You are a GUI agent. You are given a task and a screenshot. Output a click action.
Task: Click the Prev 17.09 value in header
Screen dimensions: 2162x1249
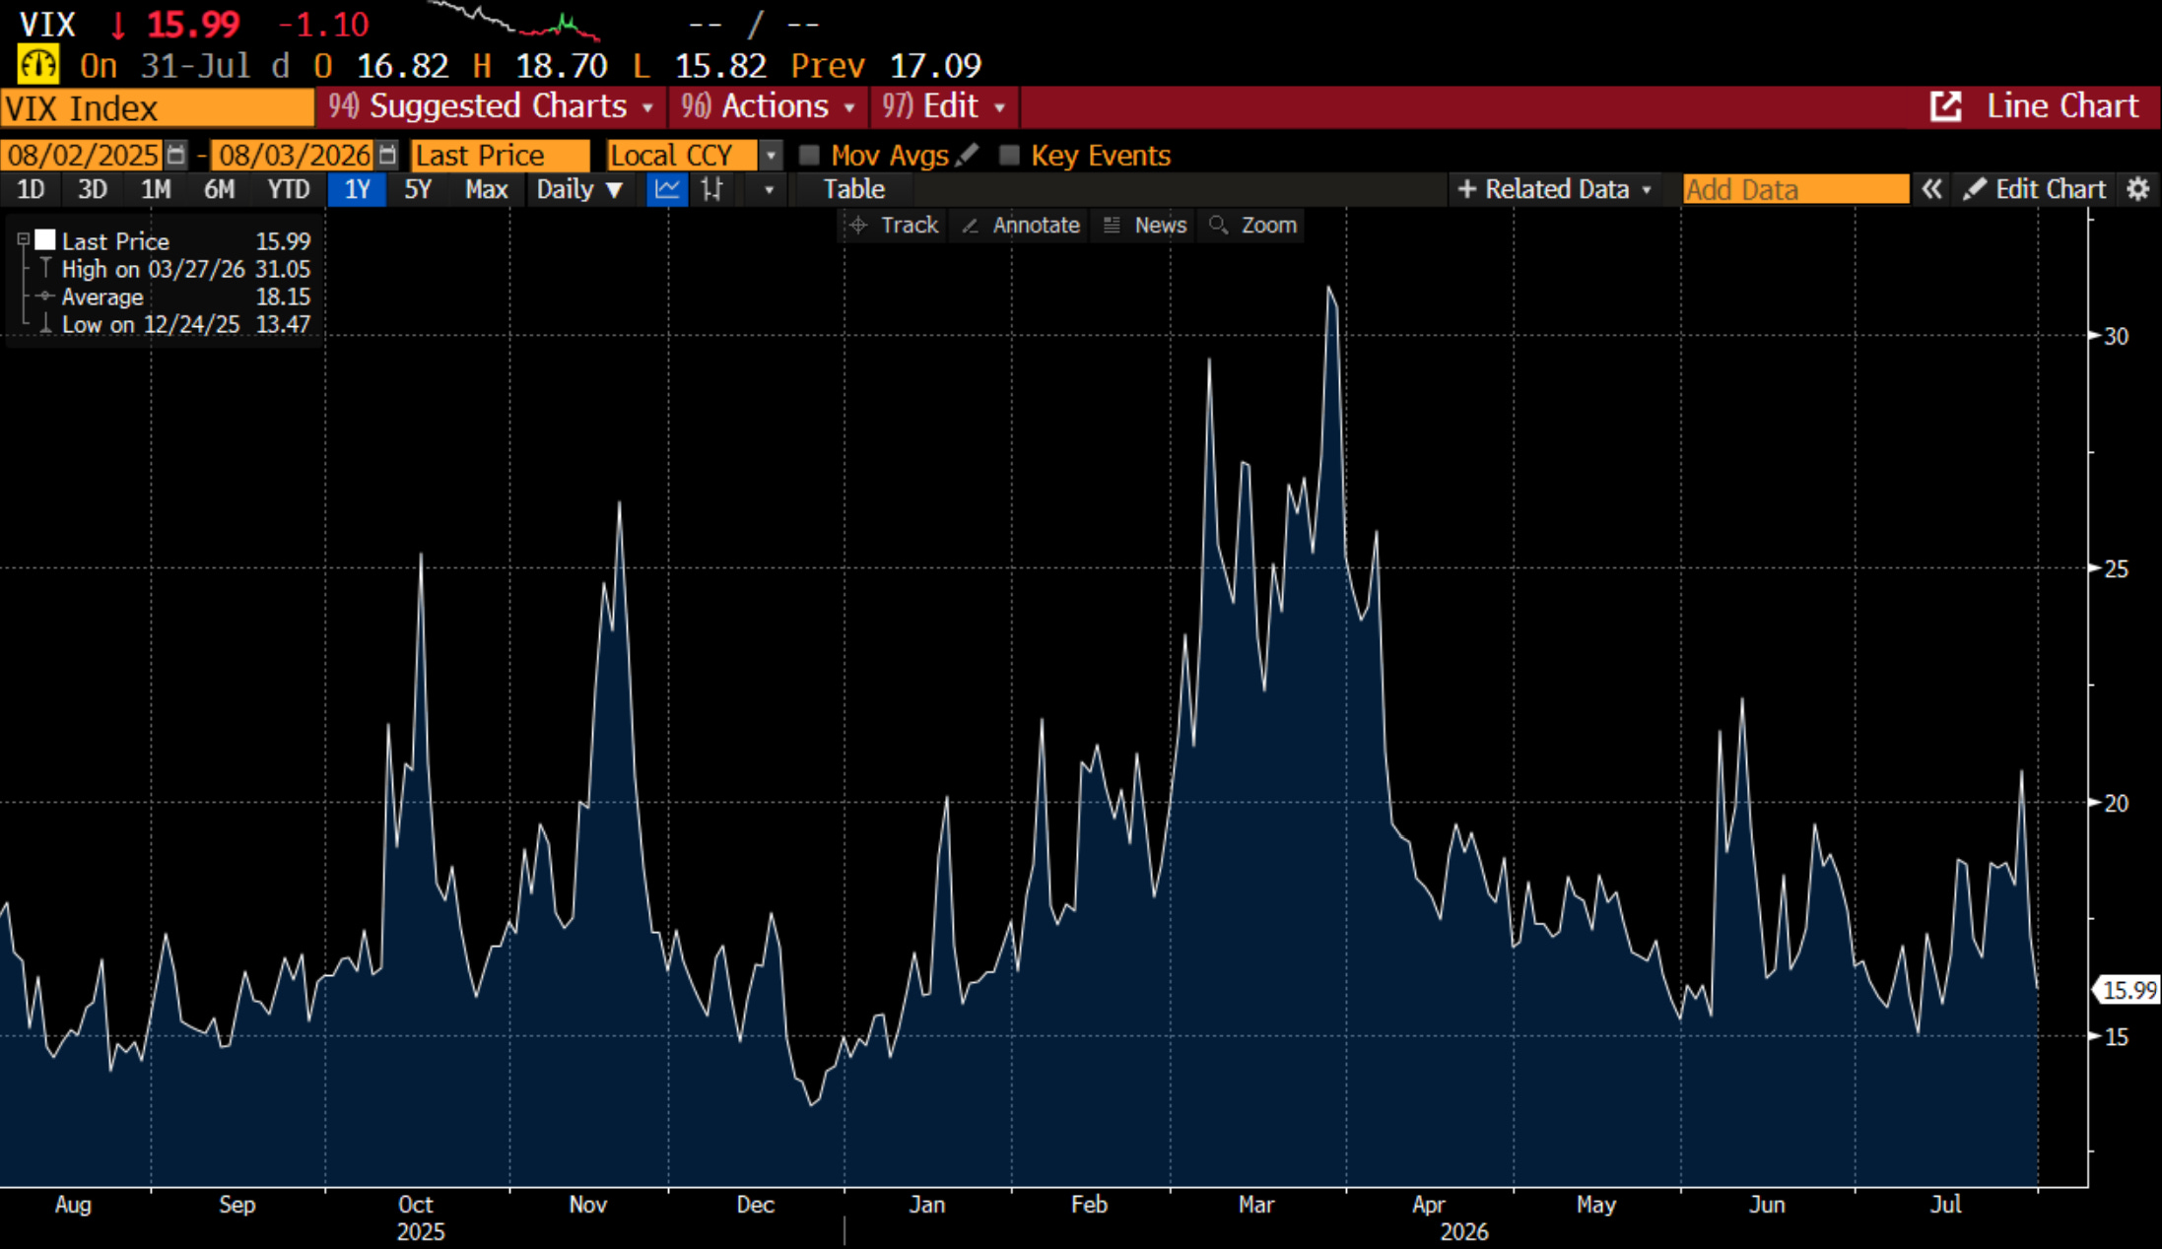(x=935, y=66)
